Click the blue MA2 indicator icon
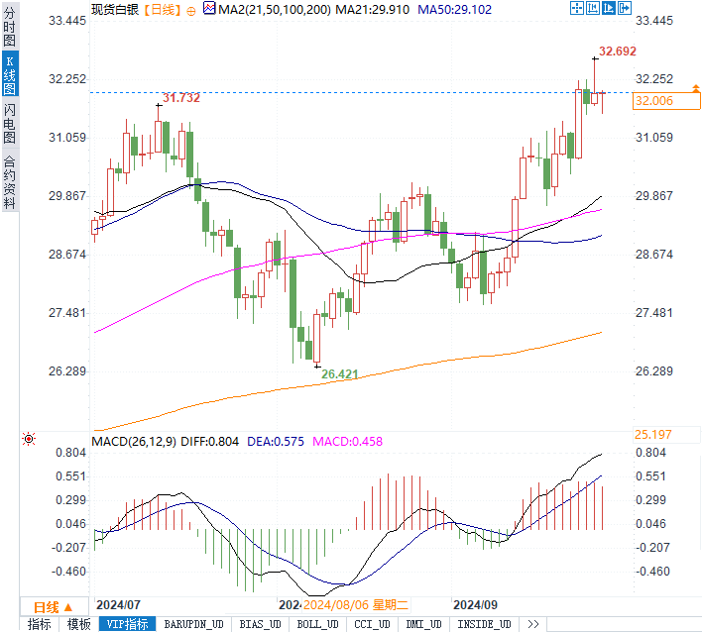The width and height of the screenshot is (702, 632). [208, 8]
